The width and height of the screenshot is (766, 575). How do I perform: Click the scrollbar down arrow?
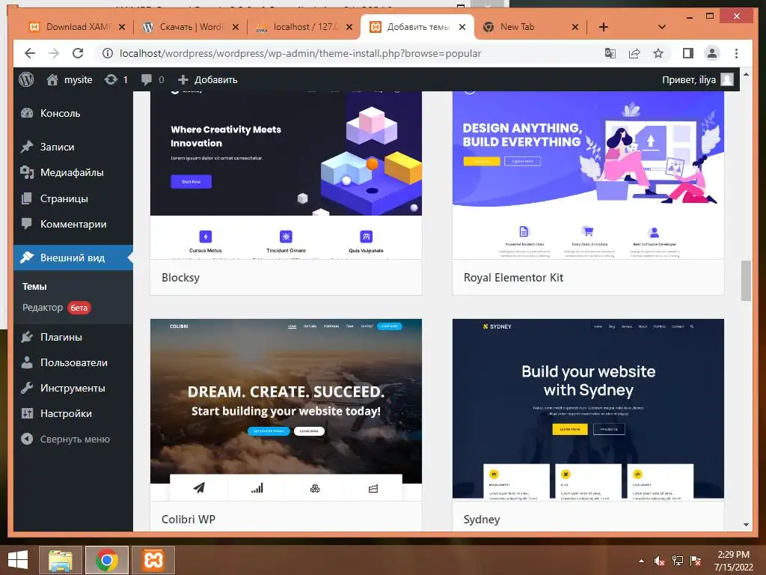746,525
